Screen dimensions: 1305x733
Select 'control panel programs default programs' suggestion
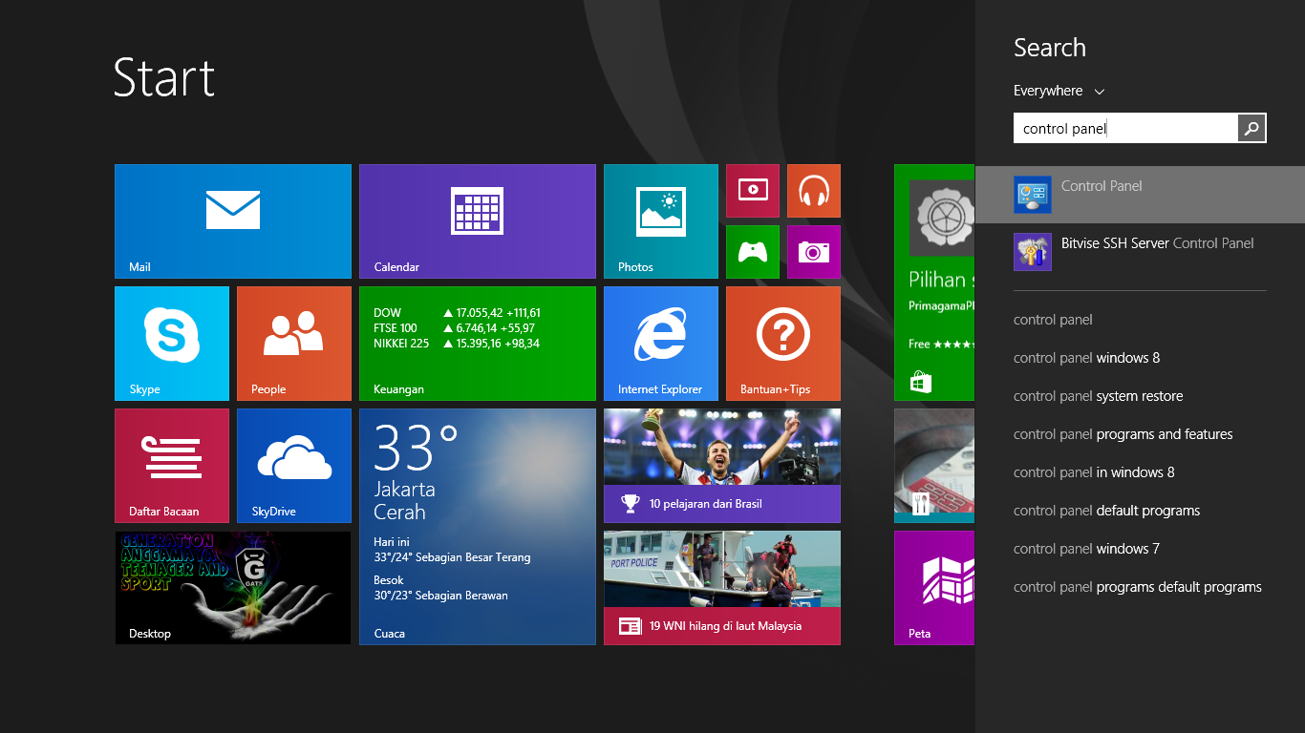1138,587
